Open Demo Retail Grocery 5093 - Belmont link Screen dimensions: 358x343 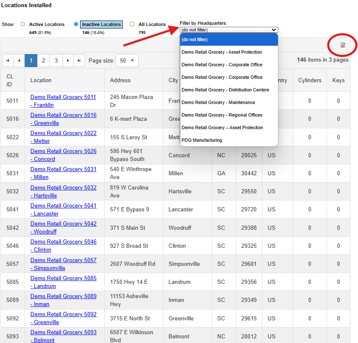(63, 336)
